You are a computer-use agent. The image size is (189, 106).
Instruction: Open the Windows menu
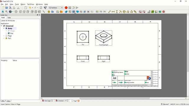[39, 4]
